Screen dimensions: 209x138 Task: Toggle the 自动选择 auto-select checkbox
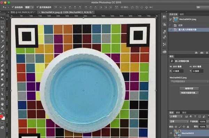13,7
